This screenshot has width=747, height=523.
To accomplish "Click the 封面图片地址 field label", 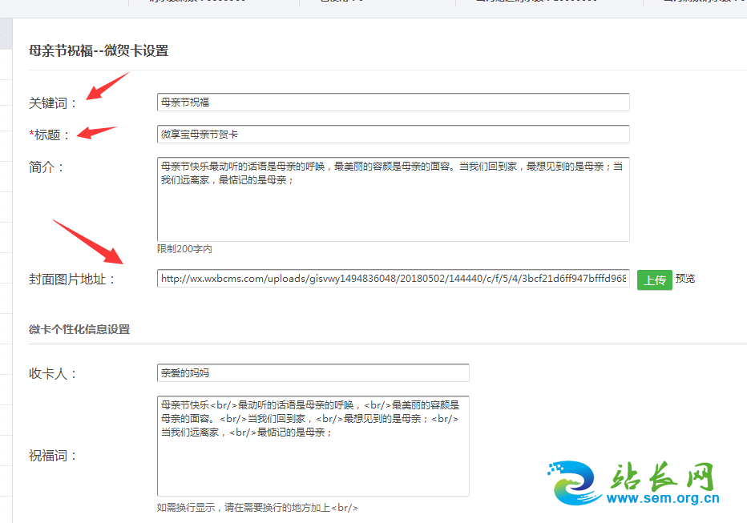I will [72, 280].
